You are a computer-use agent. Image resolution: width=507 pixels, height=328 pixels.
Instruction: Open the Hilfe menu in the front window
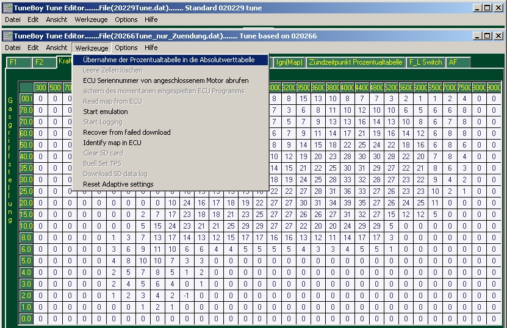tap(151, 48)
